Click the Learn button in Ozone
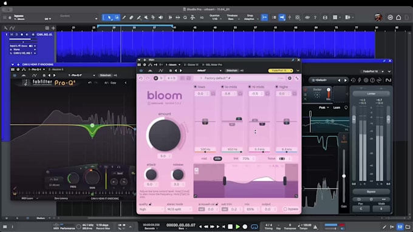 click(336, 107)
